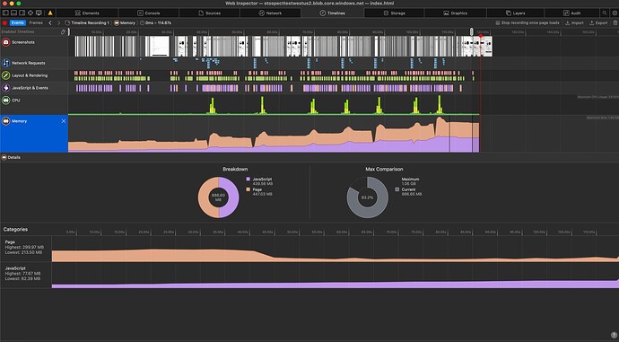619x342 pixels.
Task: Open the Layers tab
Action: pyautogui.click(x=516, y=13)
